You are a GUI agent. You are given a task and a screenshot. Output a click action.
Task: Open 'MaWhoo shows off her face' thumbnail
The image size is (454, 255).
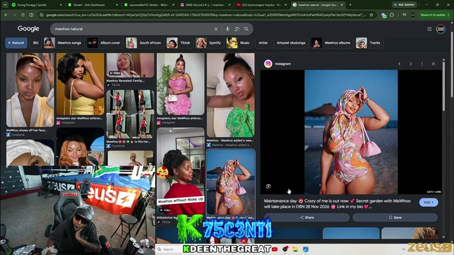tap(30, 90)
